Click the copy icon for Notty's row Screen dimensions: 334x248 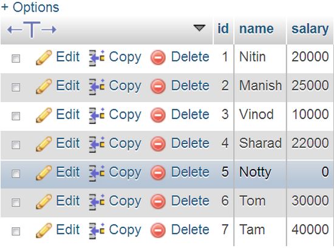click(x=97, y=173)
